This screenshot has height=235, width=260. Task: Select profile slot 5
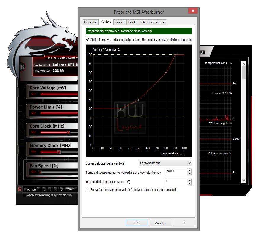click(x=62, y=189)
